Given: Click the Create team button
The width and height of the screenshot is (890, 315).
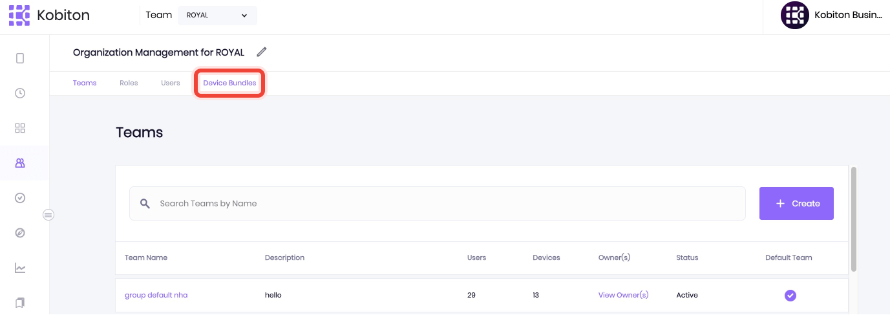Looking at the screenshot, I should click(796, 204).
